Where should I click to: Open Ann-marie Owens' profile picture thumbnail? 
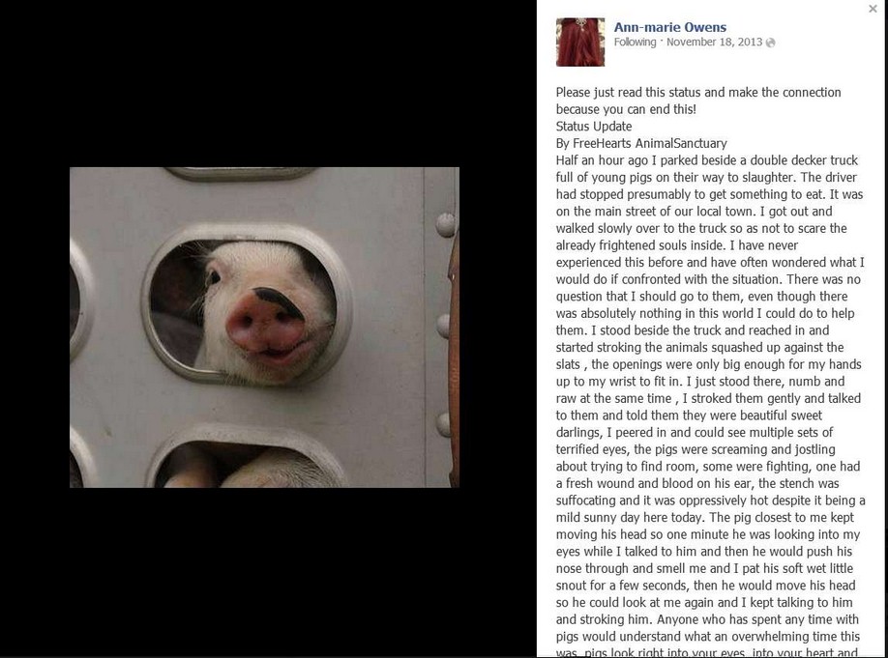[x=580, y=42]
